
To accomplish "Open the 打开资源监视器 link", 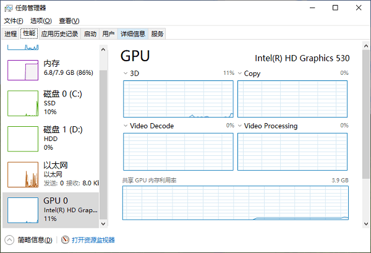I will [93, 240].
